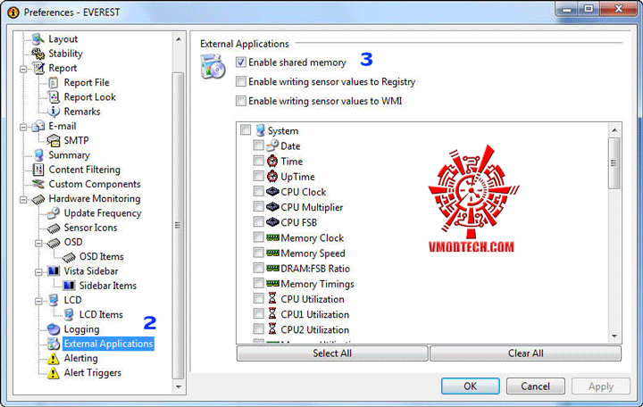Click the Custom Components icon
The image size is (643, 407).
38,184
